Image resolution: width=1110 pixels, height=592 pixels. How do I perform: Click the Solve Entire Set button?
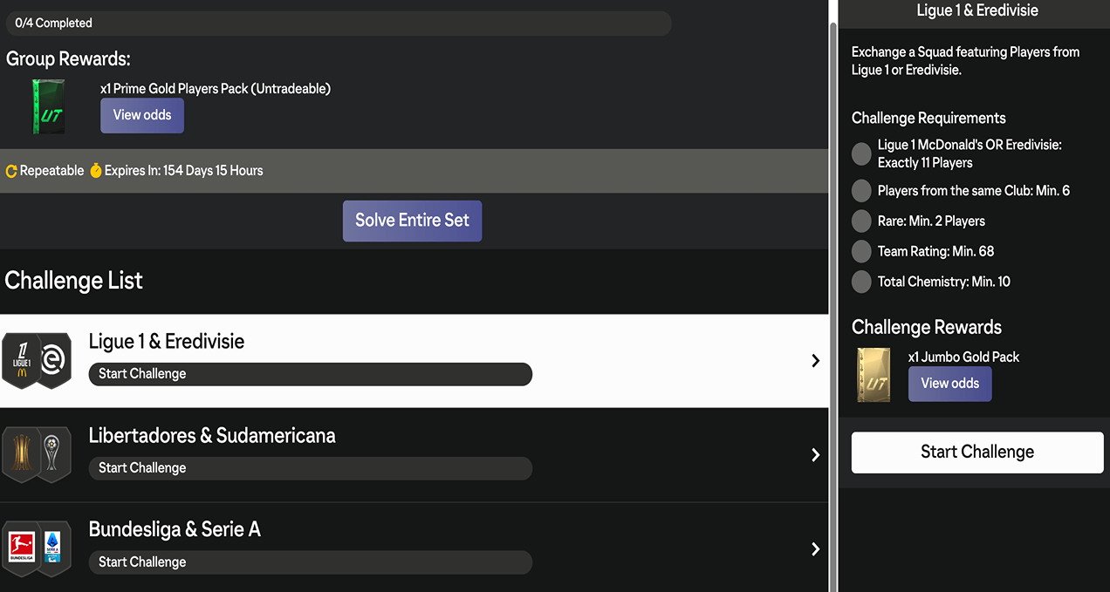412,221
